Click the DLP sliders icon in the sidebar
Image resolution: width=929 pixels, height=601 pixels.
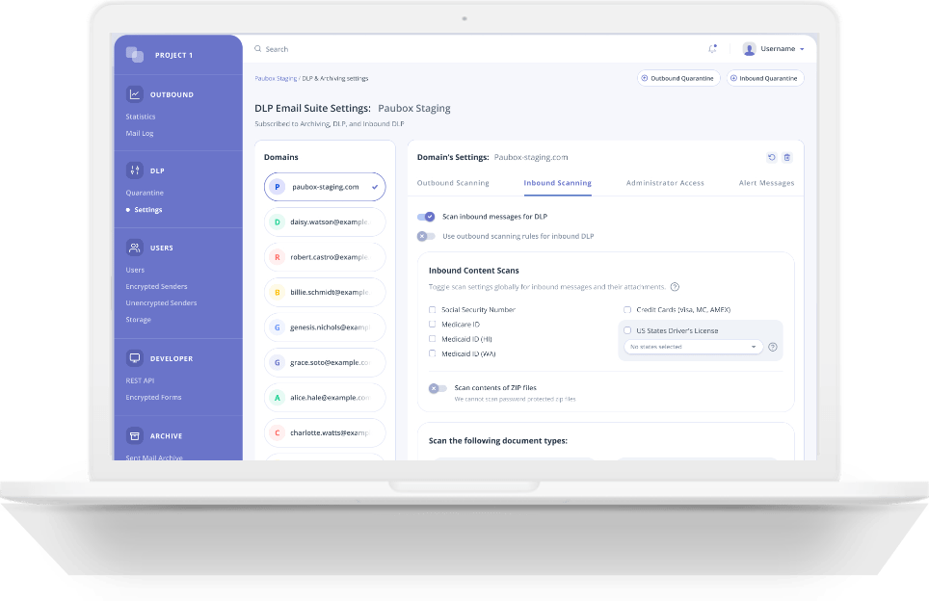tap(135, 170)
